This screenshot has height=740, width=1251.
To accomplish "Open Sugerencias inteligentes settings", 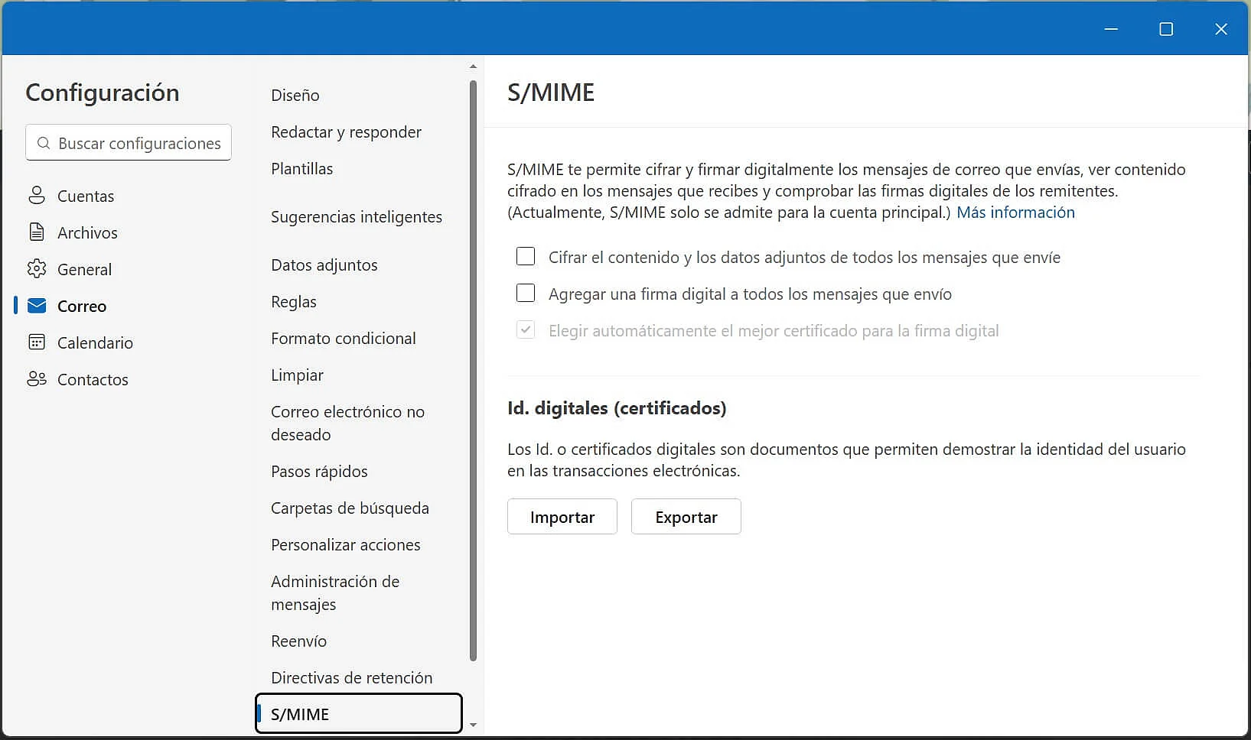I will pos(357,217).
